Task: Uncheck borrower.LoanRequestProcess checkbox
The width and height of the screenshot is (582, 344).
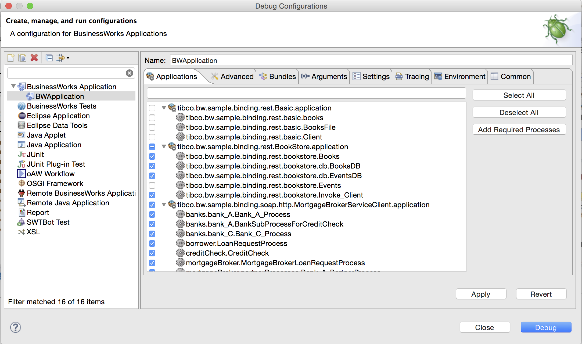Action: coord(152,243)
